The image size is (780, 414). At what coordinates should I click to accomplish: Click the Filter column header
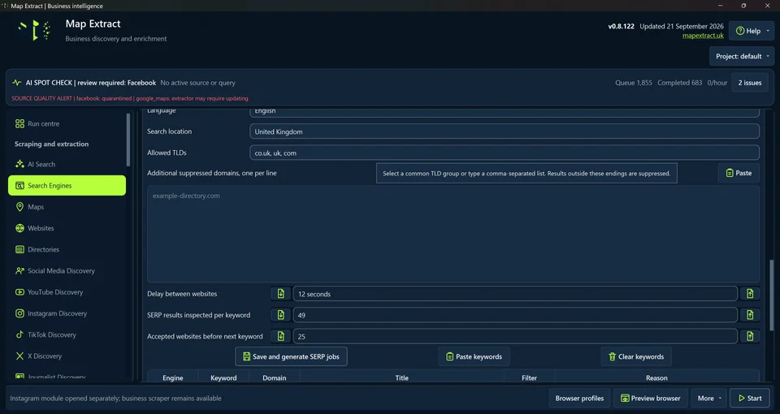pos(529,377)
